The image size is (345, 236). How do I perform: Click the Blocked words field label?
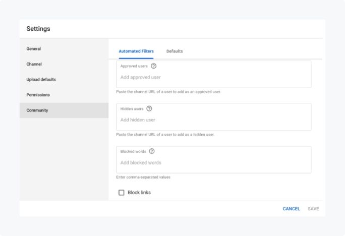133,151
